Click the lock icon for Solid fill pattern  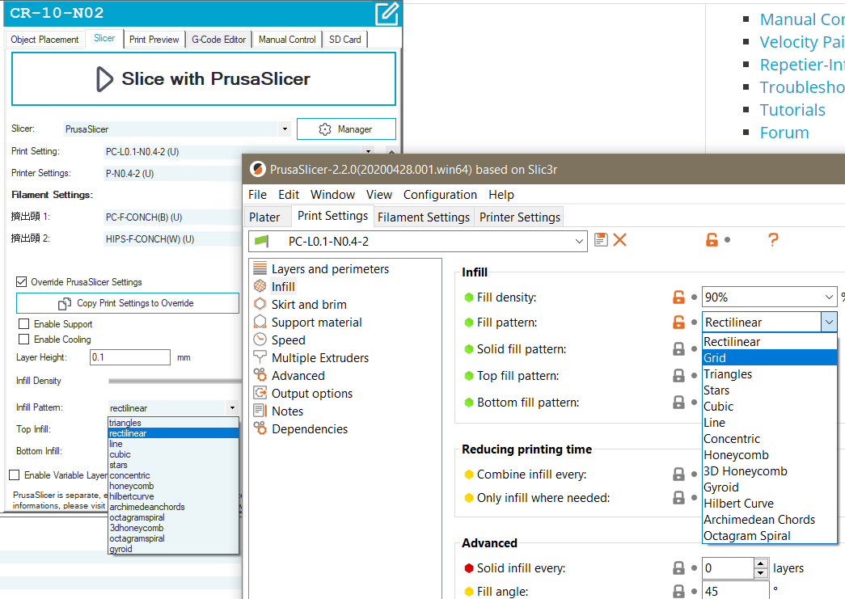678,349
